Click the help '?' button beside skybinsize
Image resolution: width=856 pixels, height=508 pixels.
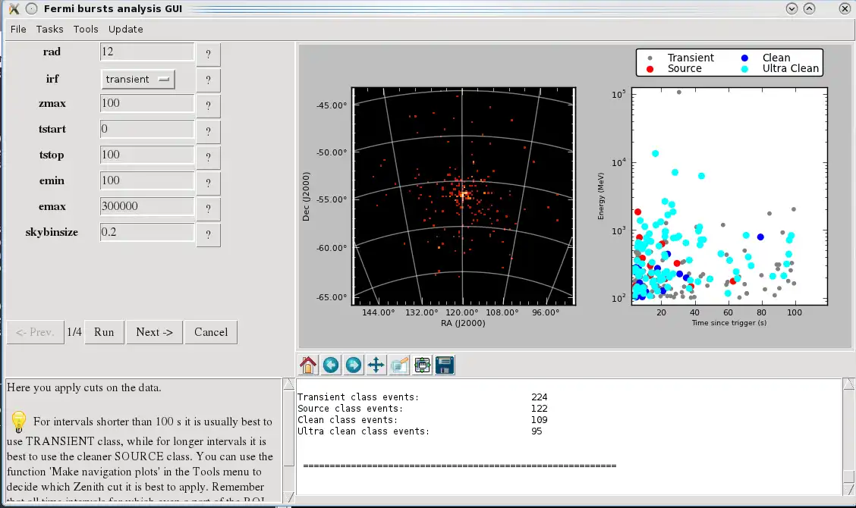coord(208,235)
